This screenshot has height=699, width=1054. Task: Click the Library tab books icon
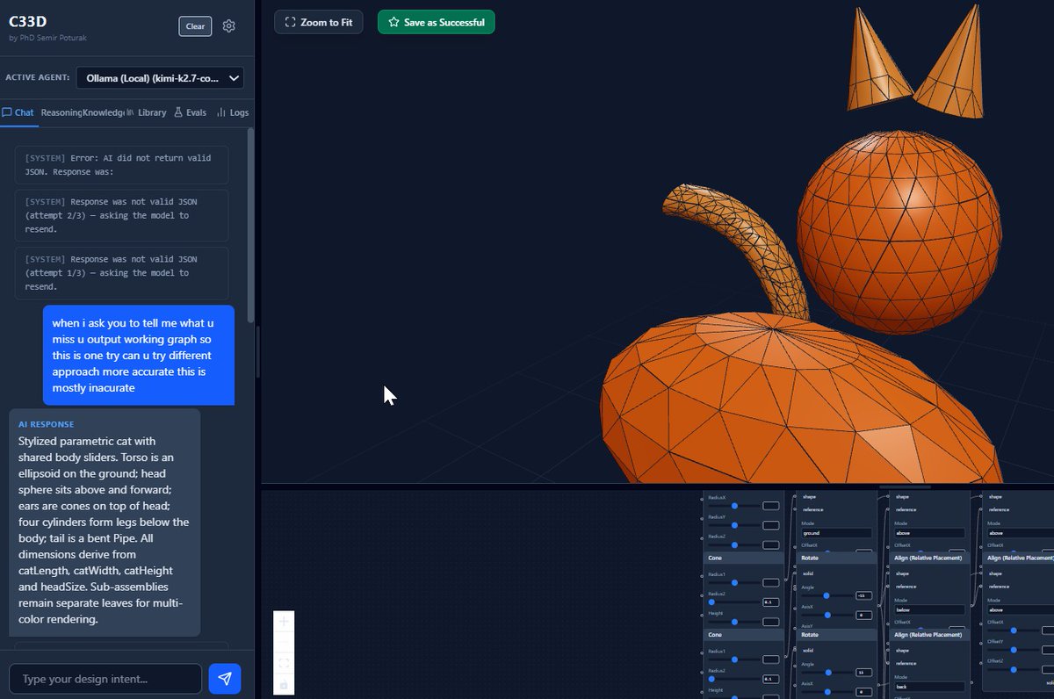coord(131,112)
